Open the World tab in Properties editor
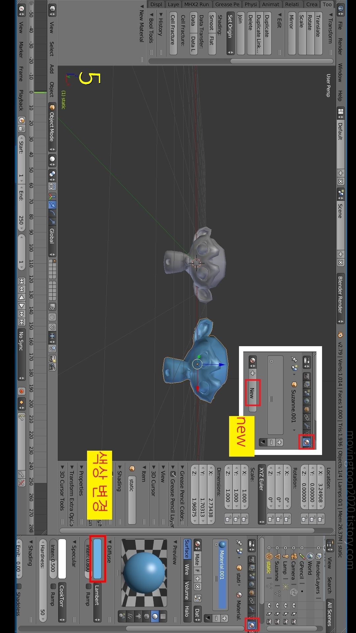This screenshot has width=356, height=633. (252, 584)
